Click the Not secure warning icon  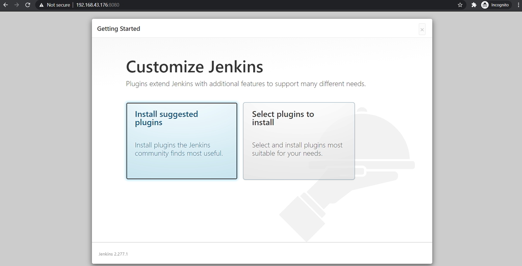point(41,5)
